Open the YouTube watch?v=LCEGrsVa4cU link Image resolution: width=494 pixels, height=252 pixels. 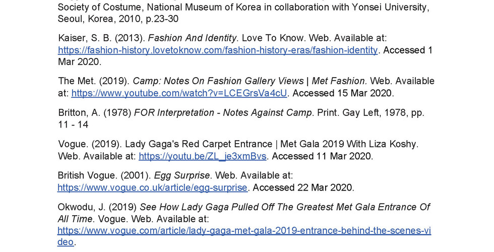(x=179, y=93)
